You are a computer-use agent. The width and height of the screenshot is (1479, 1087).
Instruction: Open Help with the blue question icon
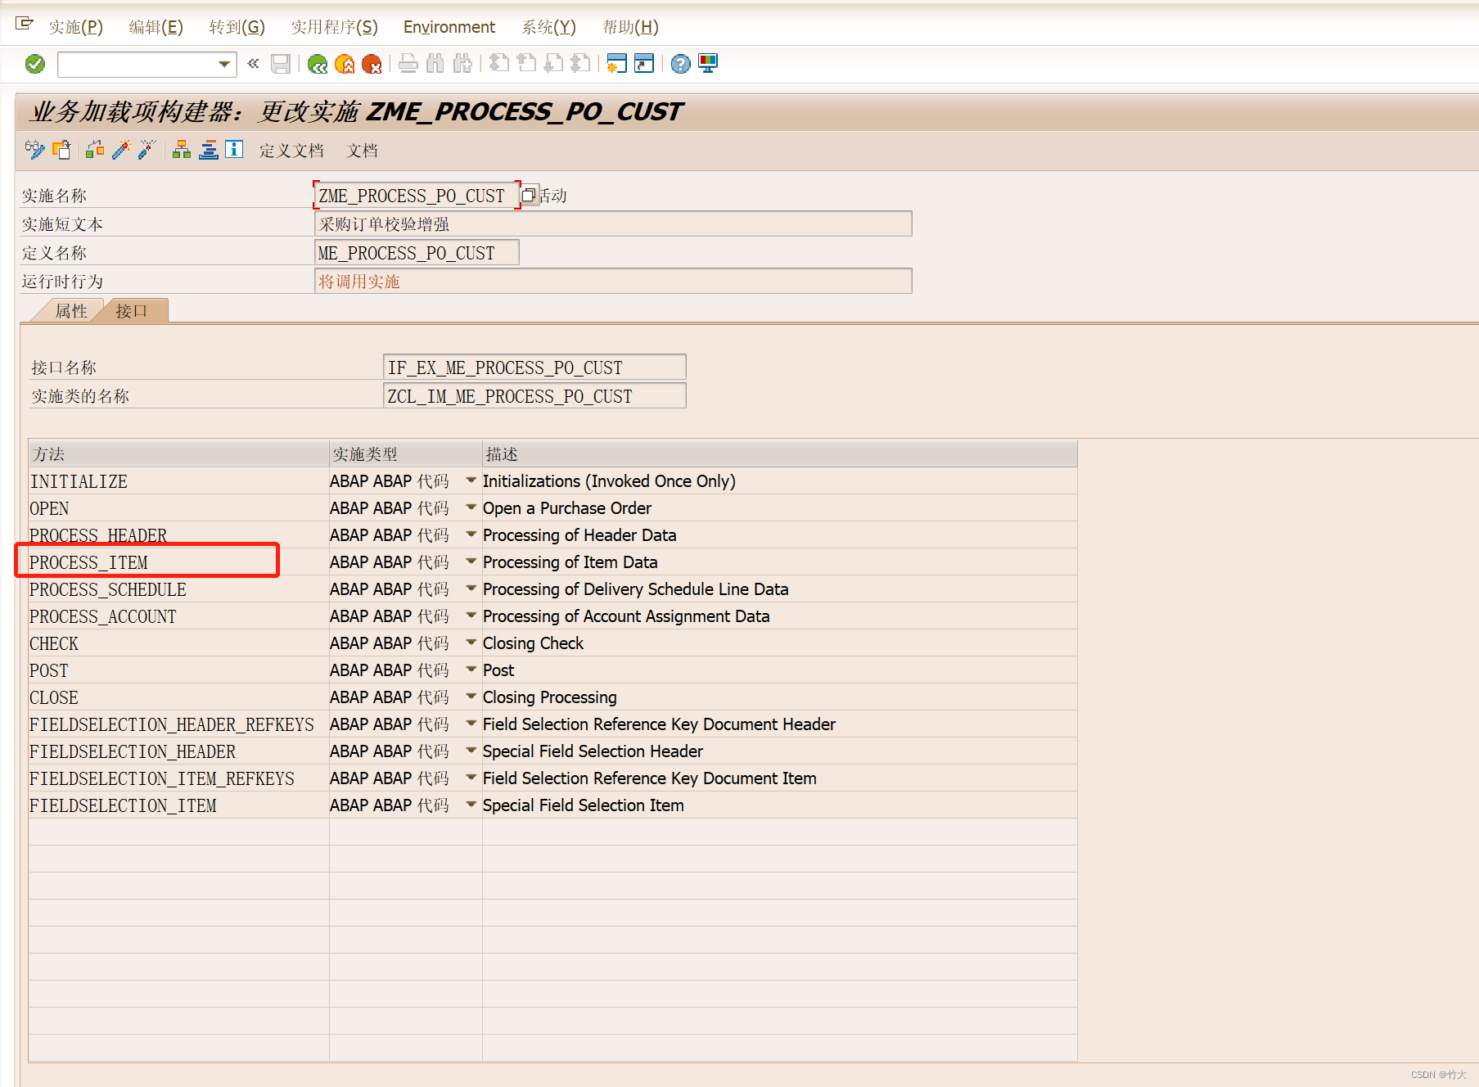680,64
